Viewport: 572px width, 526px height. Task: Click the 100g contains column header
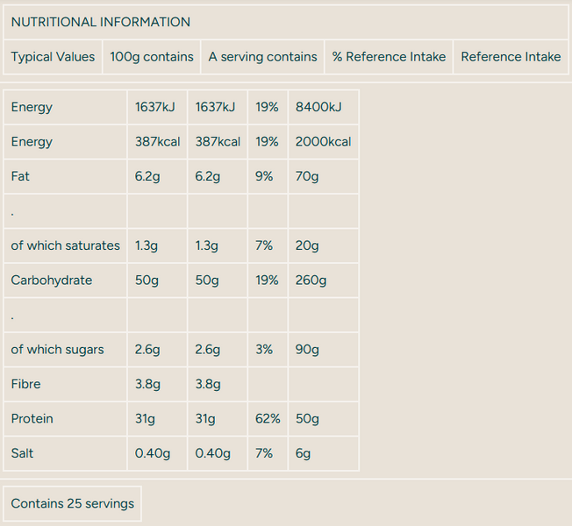pos(152,57)
